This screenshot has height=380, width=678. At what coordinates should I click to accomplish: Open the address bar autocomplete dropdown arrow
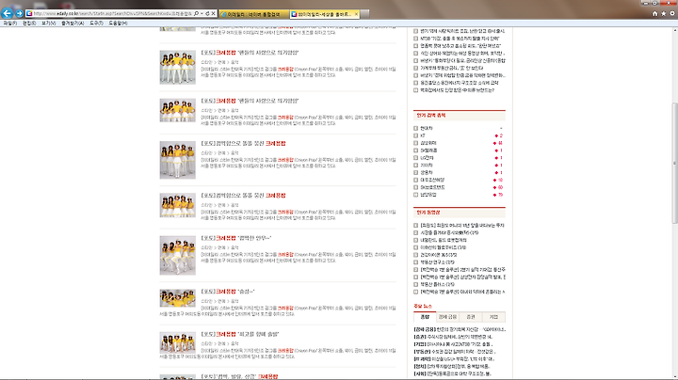tap(202, 14)
